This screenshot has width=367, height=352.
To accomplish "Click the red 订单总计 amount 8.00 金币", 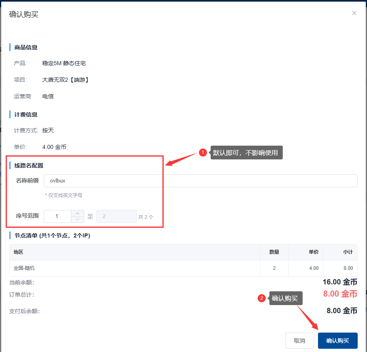I will pos(340,294).
